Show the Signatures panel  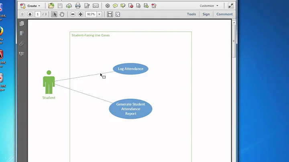(x=22, y=54)
